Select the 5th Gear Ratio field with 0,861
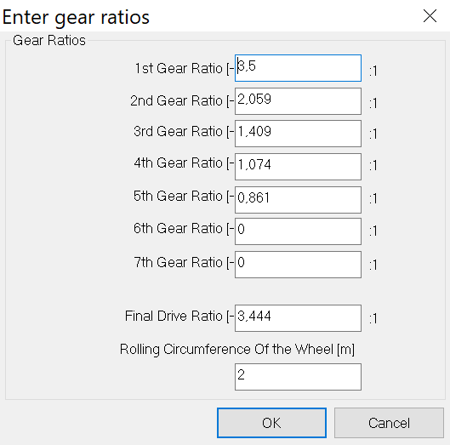The image size is (450, 445). tap(298, 200)
